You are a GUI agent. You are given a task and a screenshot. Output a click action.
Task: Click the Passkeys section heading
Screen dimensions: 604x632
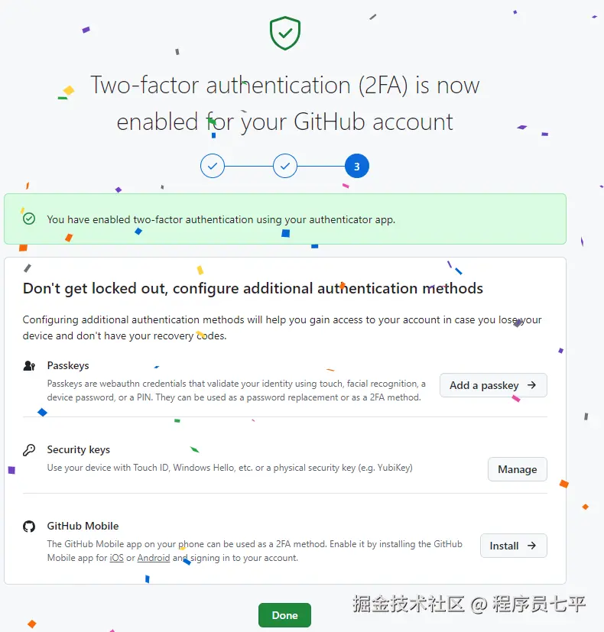(68, 365)
